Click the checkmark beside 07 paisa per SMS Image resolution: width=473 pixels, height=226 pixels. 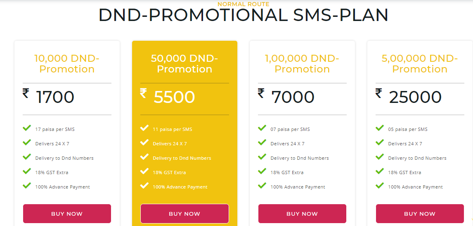point(262,128)
